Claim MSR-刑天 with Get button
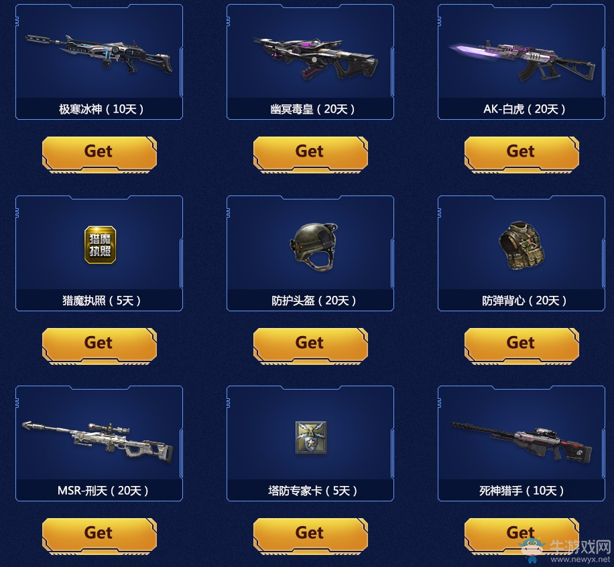The height and width of the screenshot is (567, 614). point(99,536)
